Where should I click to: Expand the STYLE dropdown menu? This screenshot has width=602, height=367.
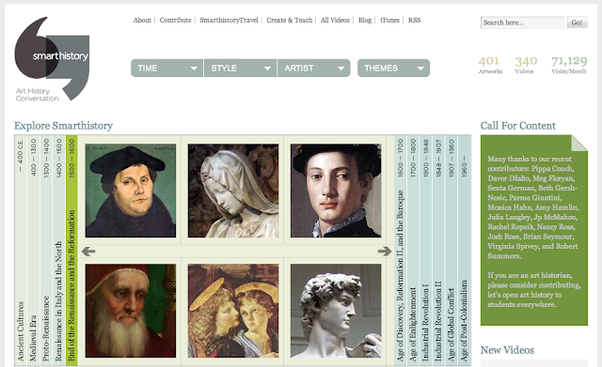240,69
